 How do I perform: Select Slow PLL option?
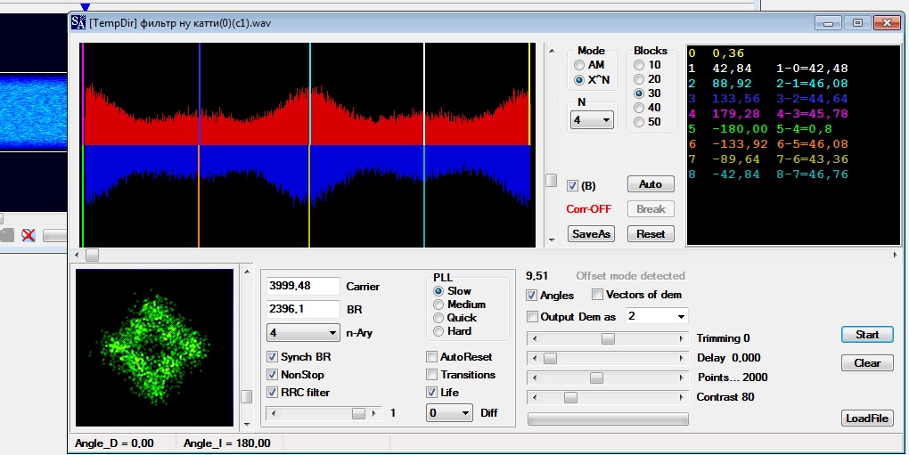438,291
